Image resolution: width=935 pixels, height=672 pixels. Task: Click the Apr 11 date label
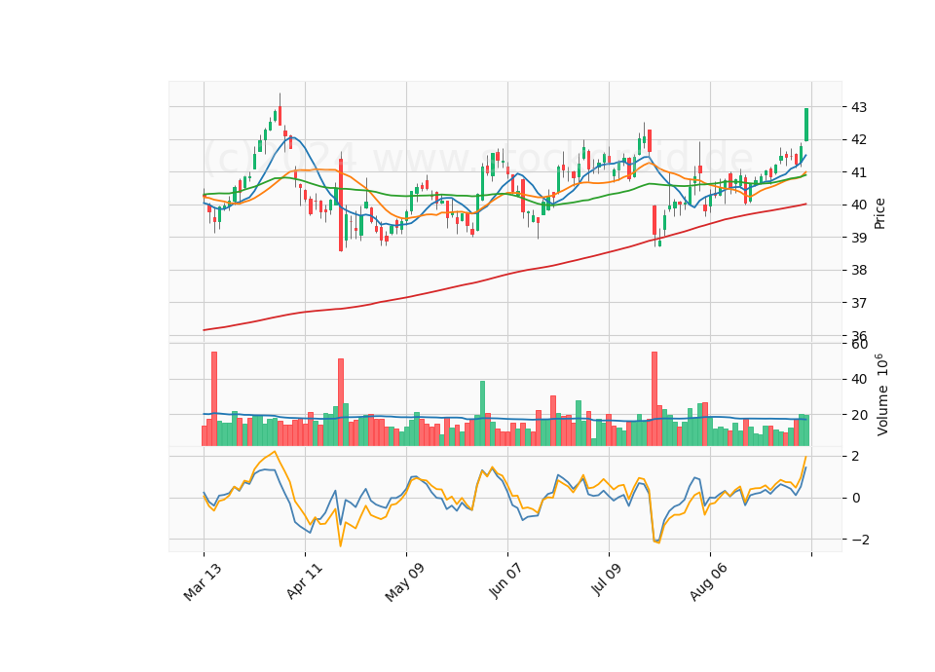pyautogui.click(x=305, y=581)
